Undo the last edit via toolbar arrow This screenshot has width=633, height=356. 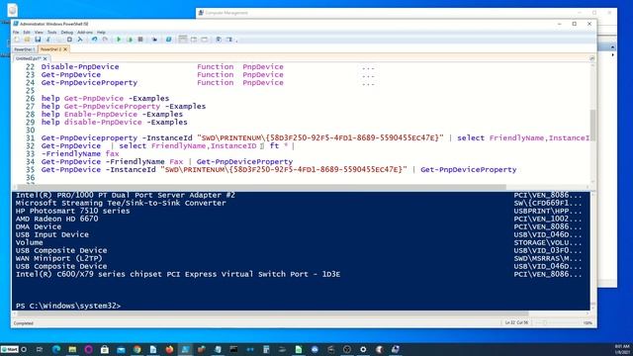[95, 40]
